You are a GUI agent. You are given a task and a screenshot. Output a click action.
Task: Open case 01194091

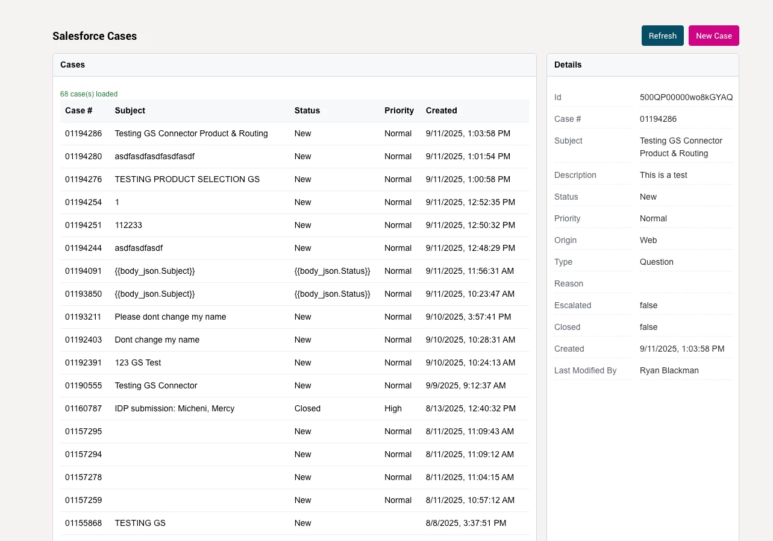point(295,271)
